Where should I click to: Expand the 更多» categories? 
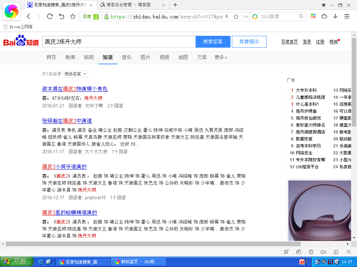click(221, 57)
